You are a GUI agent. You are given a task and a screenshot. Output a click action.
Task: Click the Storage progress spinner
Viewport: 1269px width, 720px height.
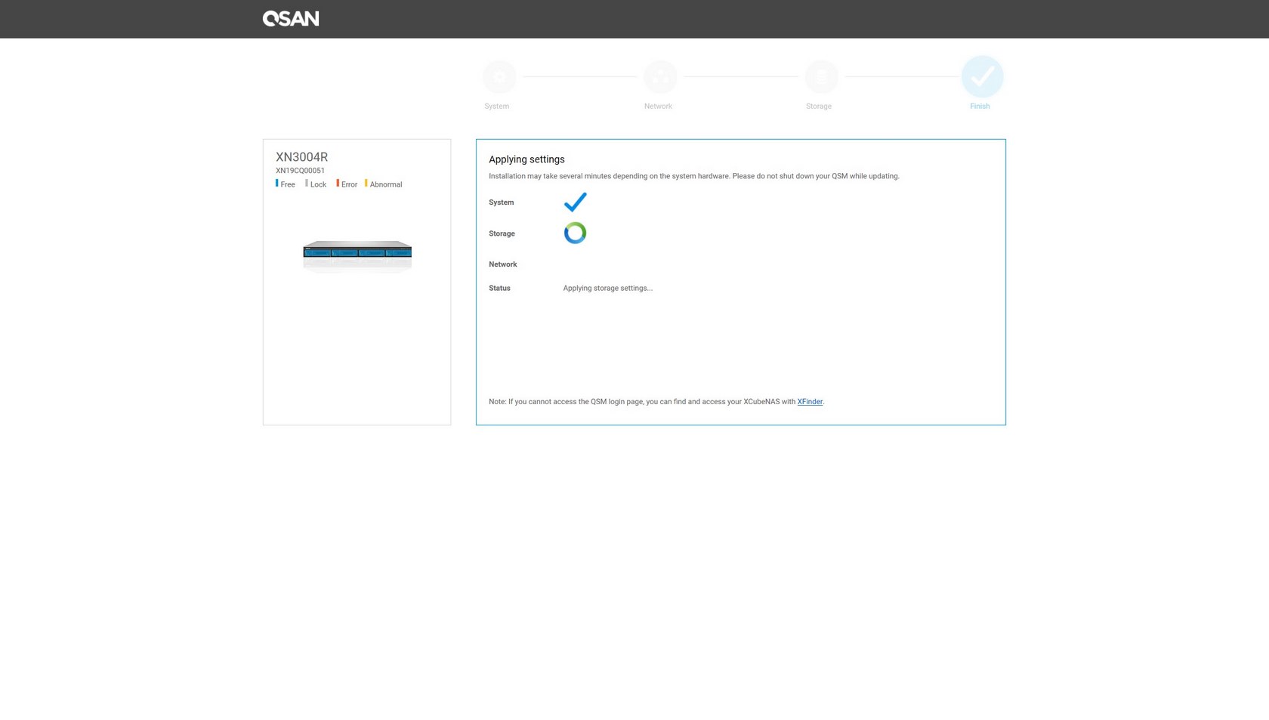tap(575, 233)
